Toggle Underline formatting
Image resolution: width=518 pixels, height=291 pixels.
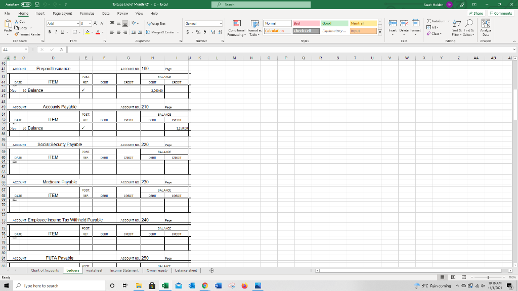62,32
